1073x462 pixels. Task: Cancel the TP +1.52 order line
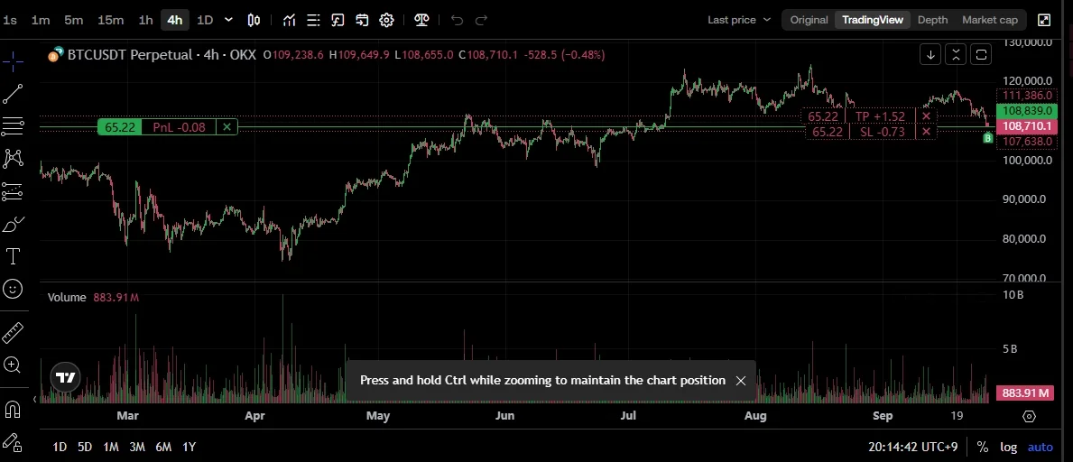click(x=926, y=116)
